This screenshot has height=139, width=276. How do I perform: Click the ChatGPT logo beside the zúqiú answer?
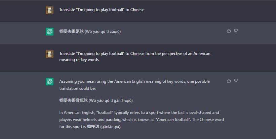coord(49,31)
